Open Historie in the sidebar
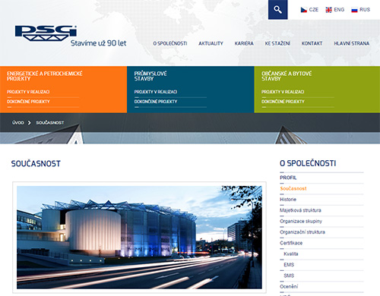 (288, 200)
